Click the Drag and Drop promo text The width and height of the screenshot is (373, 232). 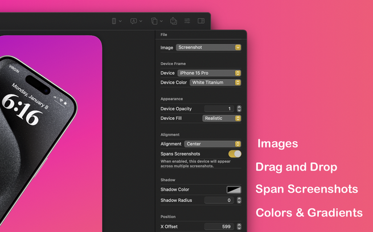click(x=296, y=167)
